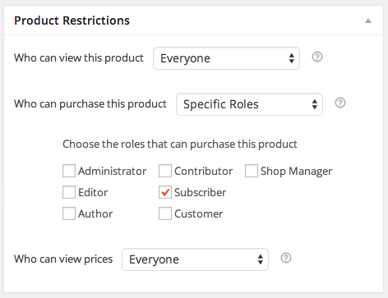Screen dimensions: 388x298
Task: Click the 'Who can view prices' label
Action: tap(63, 259)
